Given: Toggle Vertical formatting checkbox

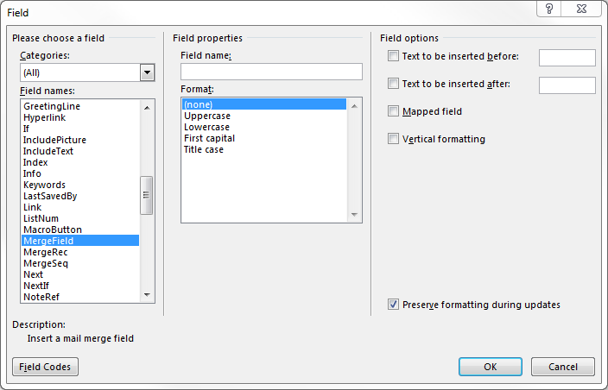Looking at the screenshot, I should [394, 139].
